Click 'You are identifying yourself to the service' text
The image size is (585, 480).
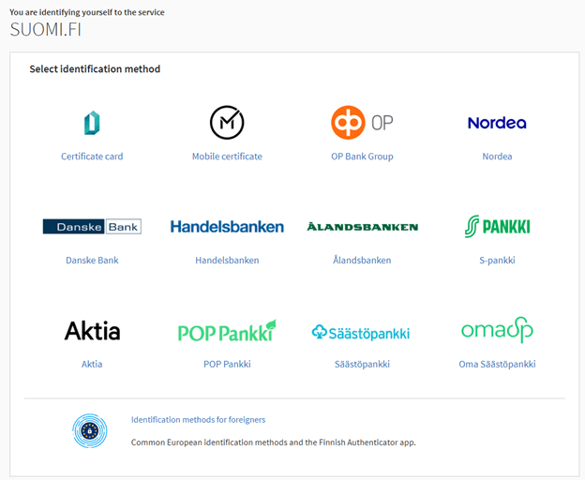(87, 12)
